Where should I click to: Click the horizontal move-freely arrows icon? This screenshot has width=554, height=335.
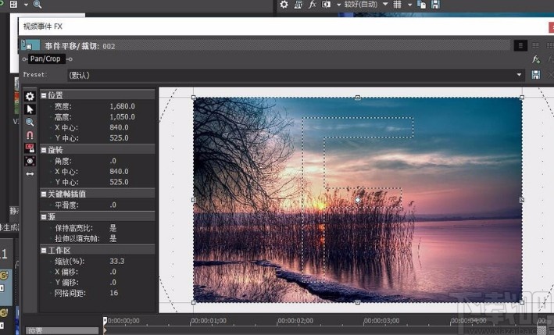pos(30,174)
